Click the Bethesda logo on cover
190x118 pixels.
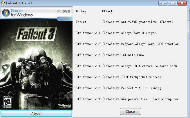(64, 106)
